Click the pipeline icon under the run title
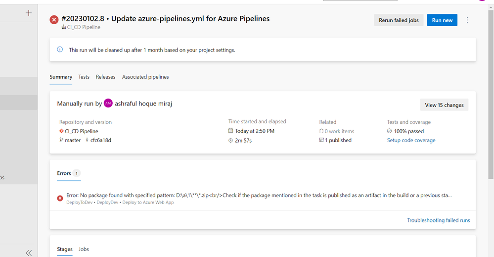Screen dimensions: 494x257 (x=64, y=27)
